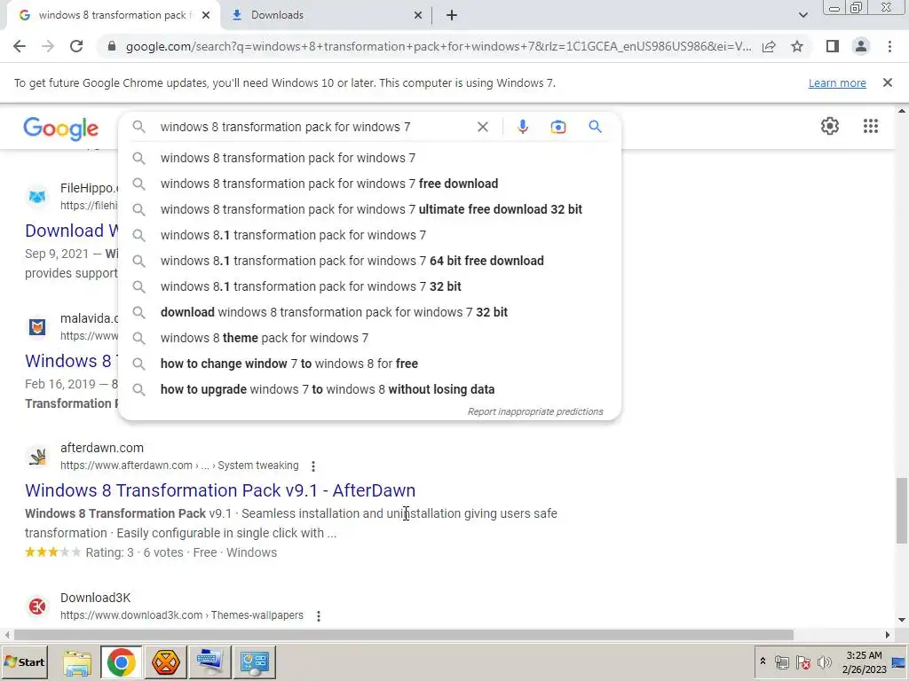Open more options for Download3K result
This screenshot has width=909, height=681.
coord(319,615)
